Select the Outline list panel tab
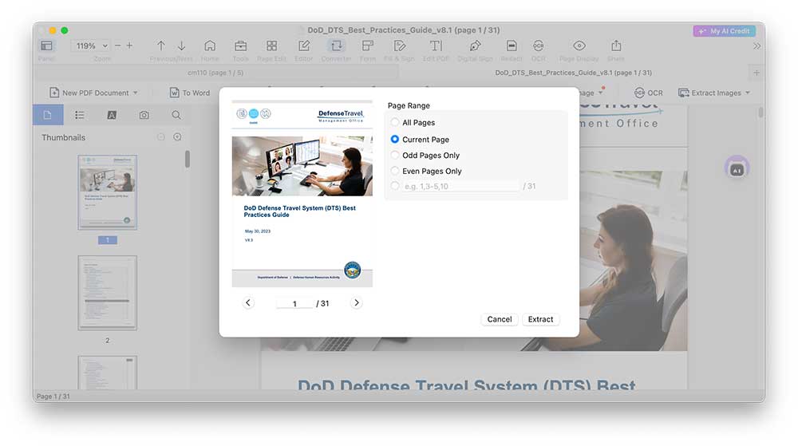The image size is (798, 446). point(79,115)
